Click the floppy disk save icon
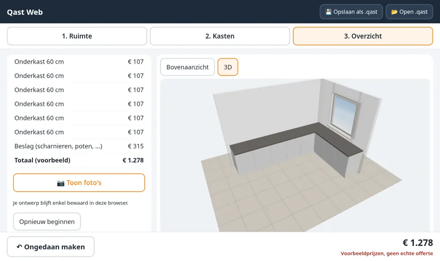Image resolution: width=440 pixels, height=261 pixels. coord(328,12)
